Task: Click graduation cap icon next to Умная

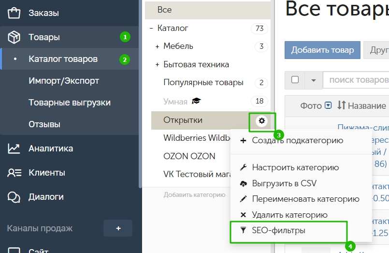Action: (196, 101)
